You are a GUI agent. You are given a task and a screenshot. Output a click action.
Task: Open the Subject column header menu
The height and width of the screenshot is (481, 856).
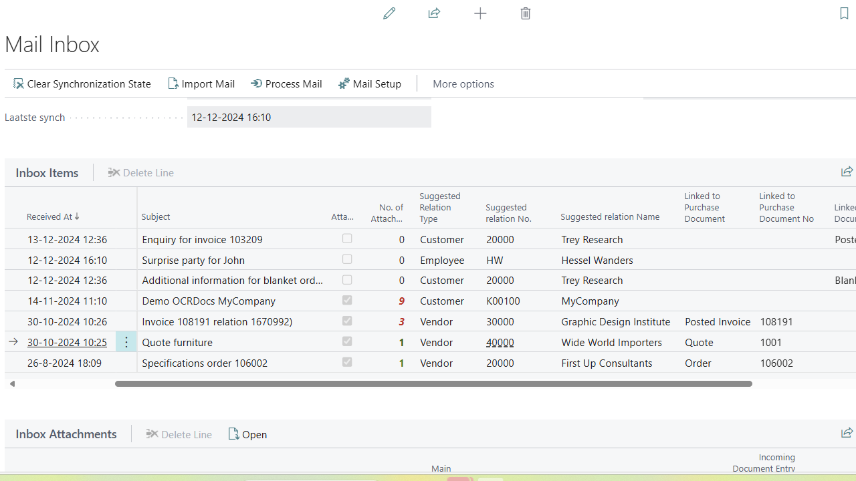coord(156,216)
